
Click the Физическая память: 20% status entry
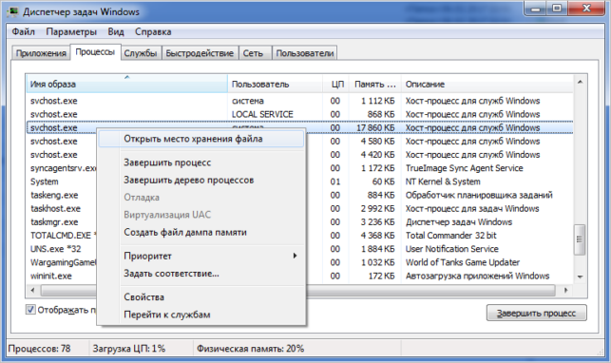[x=250, y=349]
